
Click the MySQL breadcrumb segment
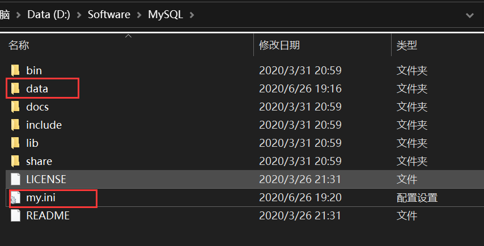click(x=165, y=15)
